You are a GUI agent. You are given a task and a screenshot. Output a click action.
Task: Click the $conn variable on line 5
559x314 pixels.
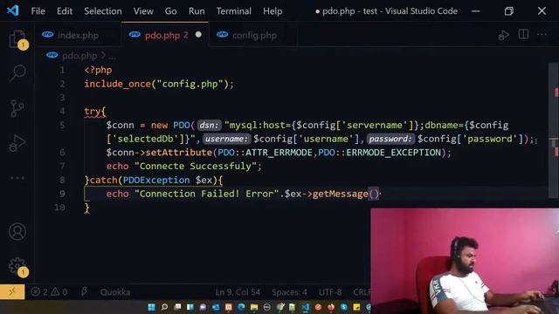click(x=121, y=126)
